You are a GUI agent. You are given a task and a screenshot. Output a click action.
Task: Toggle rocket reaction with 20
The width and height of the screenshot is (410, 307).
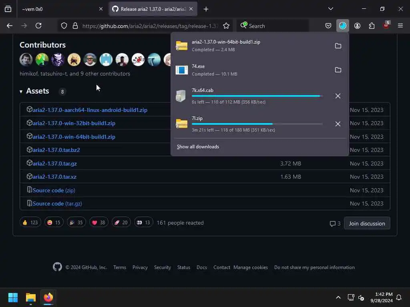pos(121,223)
